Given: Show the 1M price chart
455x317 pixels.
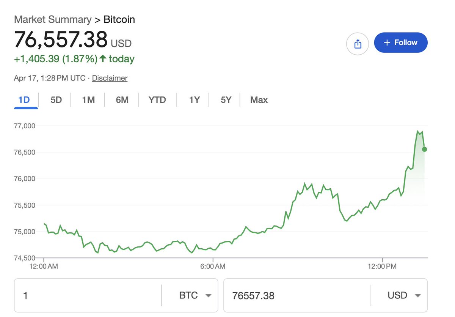Looking at the screenshot, I should [88, 100].
